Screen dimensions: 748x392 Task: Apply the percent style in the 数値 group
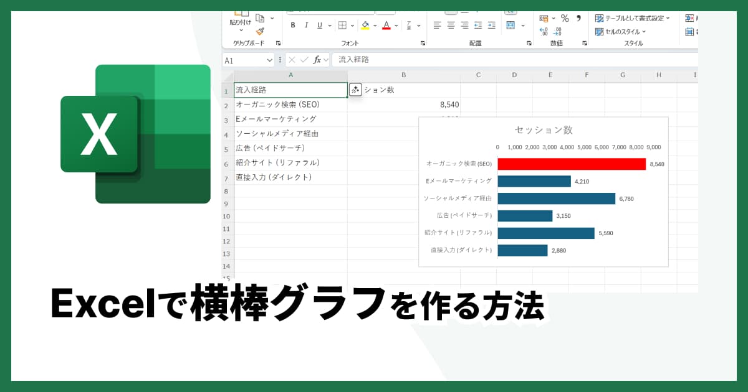click(565, 19)
